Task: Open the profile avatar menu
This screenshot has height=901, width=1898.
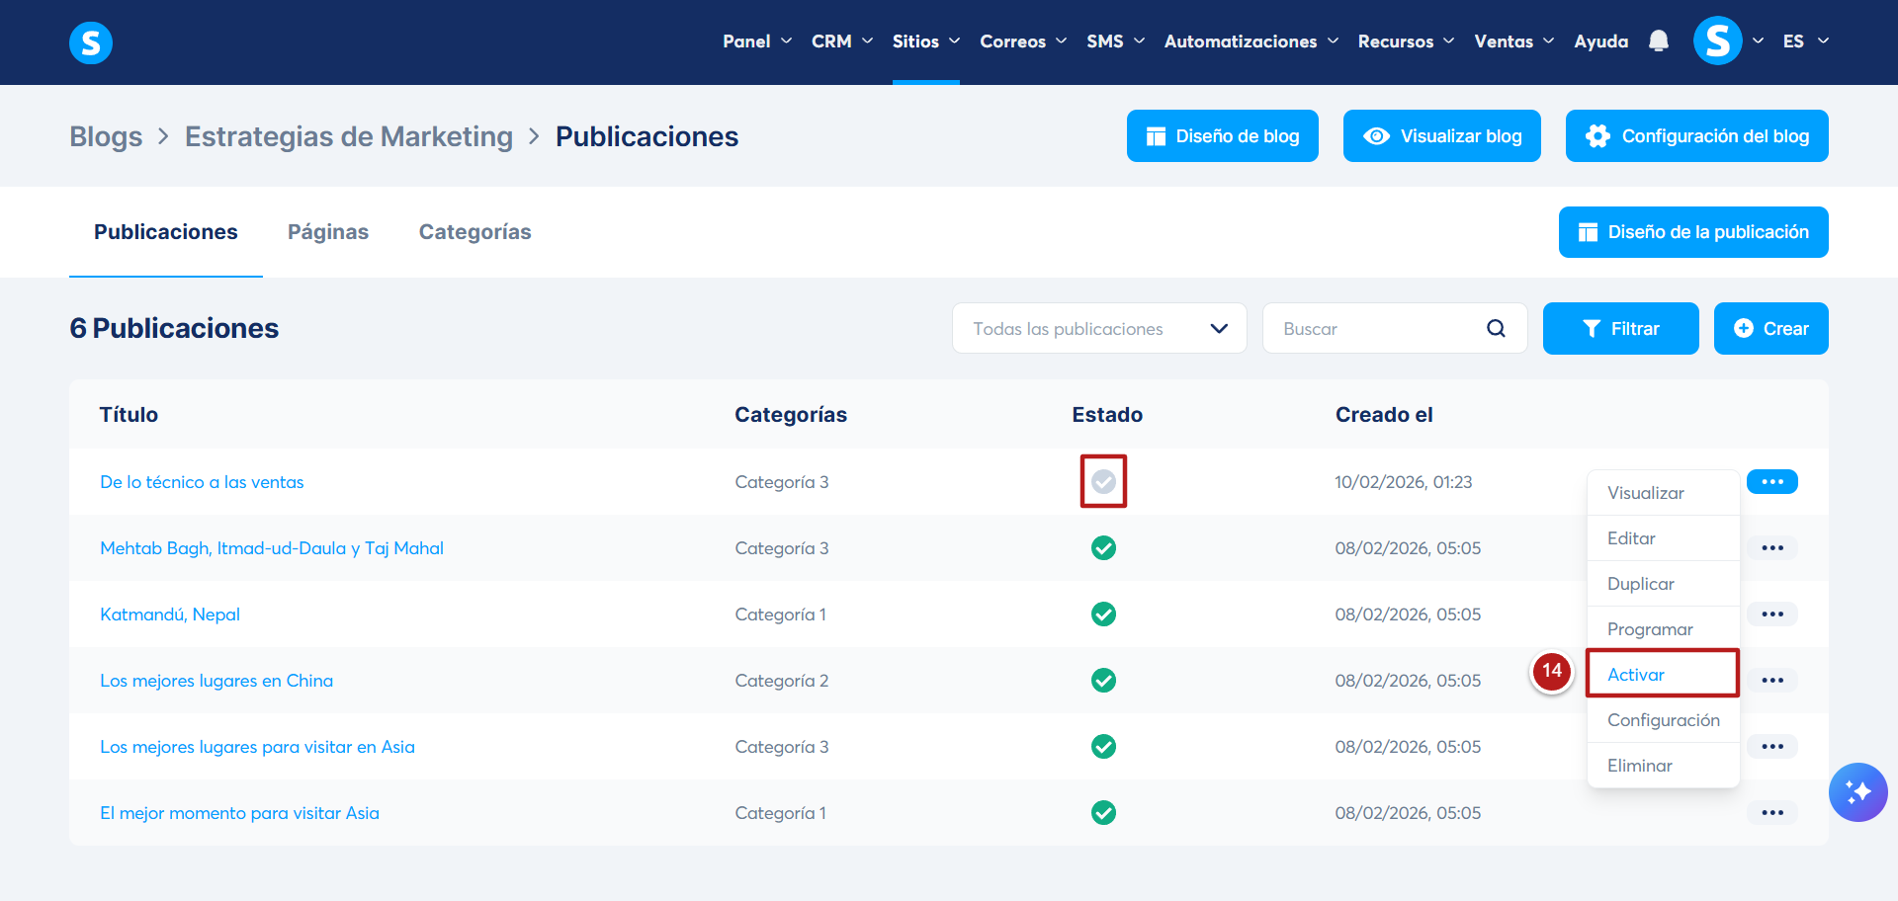Action: [1718, 41]
